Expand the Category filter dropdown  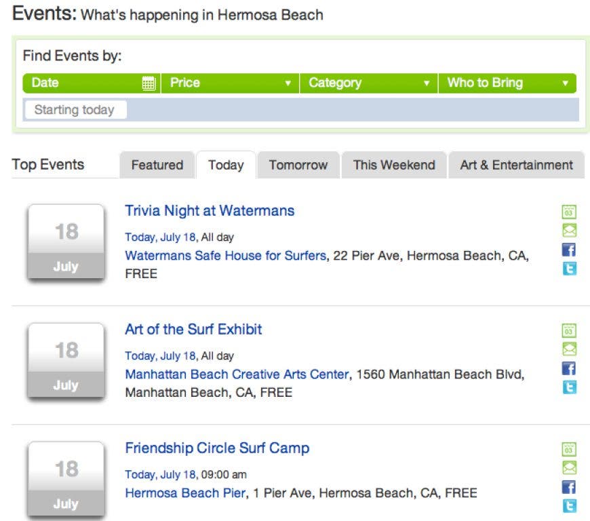(369, 83)
